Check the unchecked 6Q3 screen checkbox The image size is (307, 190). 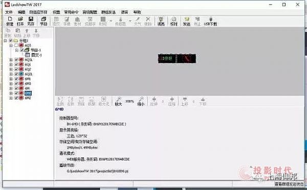pos(16,45)
